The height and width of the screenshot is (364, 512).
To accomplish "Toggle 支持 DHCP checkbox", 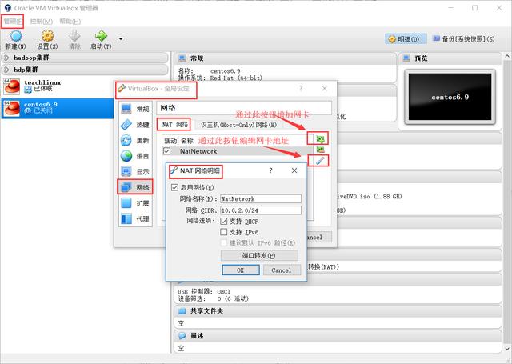I will (224, 222).
